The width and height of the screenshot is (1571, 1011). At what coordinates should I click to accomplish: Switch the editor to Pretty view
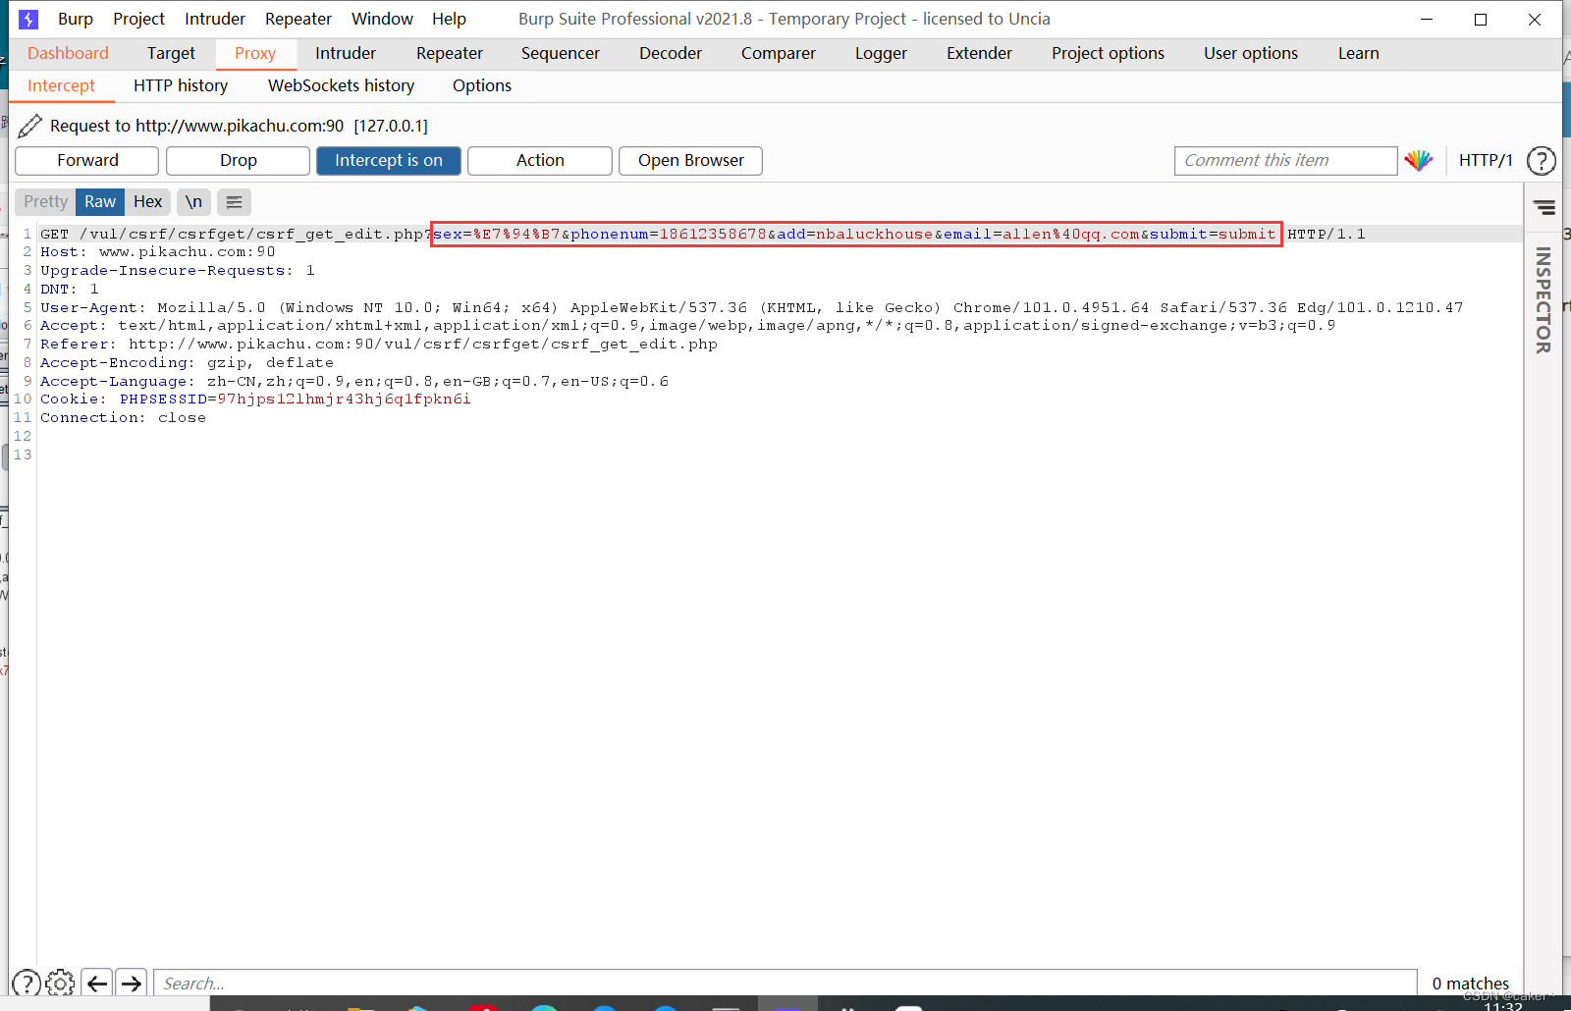click(46, 202)
